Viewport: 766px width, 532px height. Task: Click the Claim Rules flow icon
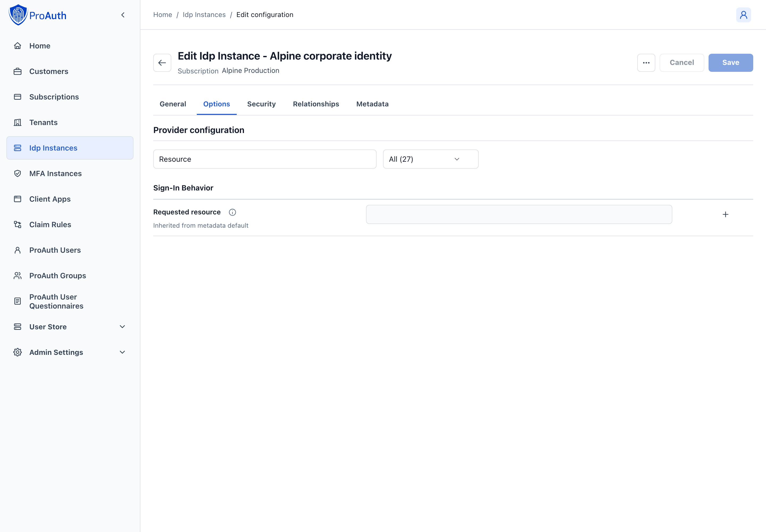tap(18, 225)
